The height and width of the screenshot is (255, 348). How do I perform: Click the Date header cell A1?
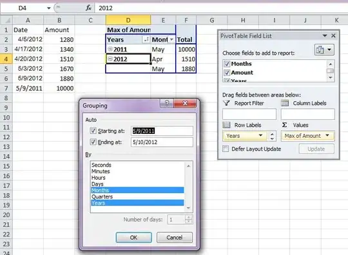click(28, 30)
